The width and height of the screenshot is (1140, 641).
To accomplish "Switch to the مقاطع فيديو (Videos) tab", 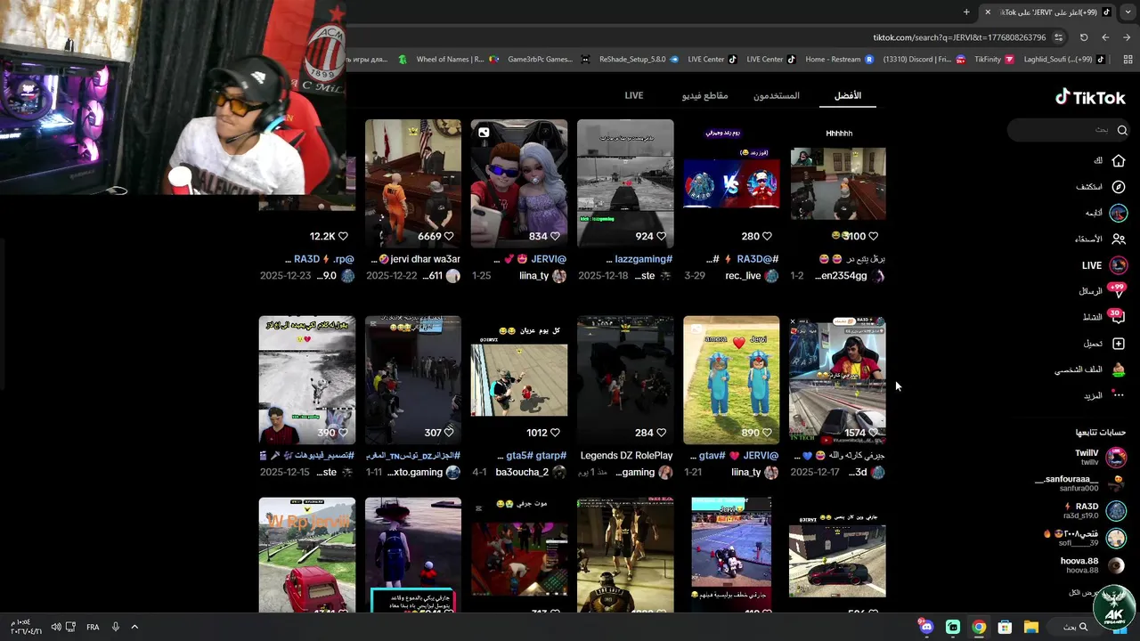I will (705, 95).
